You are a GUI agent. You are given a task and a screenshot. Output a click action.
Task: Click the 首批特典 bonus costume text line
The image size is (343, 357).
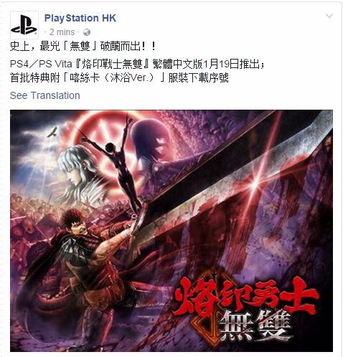[x=119, y=78]
